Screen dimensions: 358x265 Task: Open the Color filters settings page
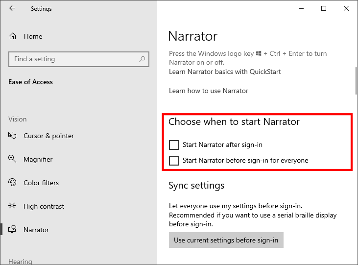(x=41, y=183)
